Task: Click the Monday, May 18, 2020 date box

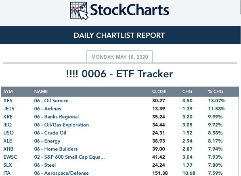Action: [x=119, y=57]
